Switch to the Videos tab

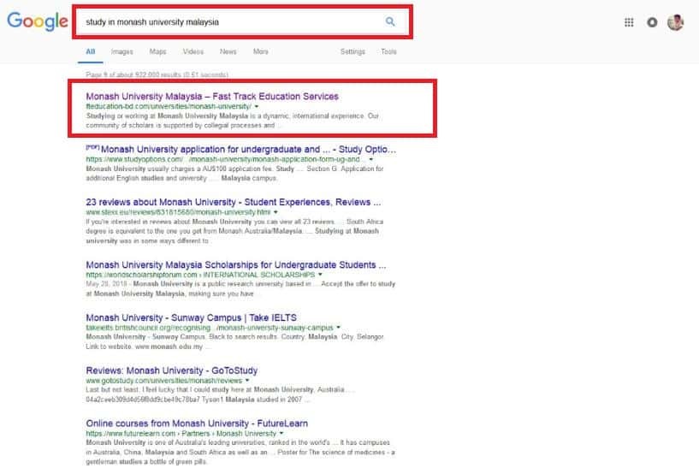coord(193,51)
